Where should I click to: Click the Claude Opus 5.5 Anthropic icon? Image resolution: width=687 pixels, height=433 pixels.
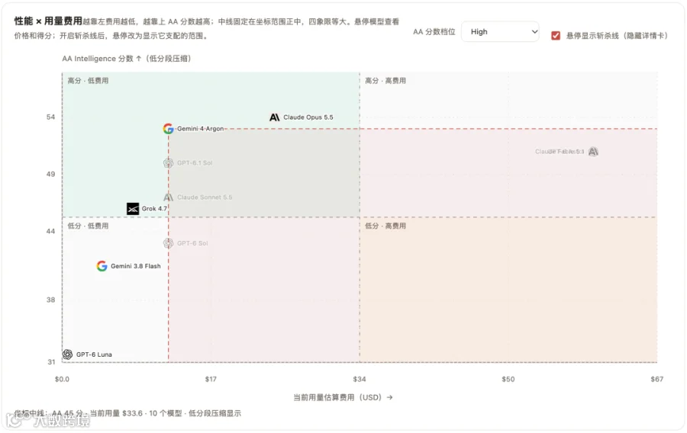pyautogui.click(x=275, y=117)
